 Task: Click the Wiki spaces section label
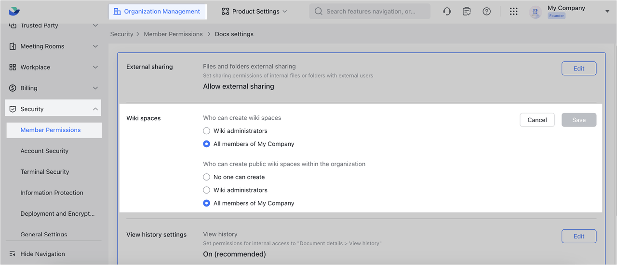tap(144, 118)
